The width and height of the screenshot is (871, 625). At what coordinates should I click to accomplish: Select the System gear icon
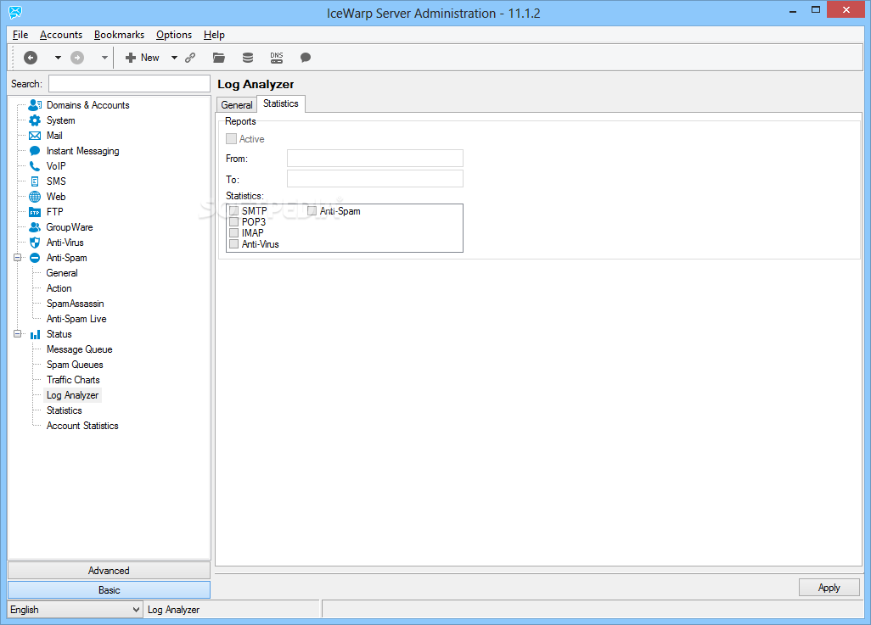point(35,120)
